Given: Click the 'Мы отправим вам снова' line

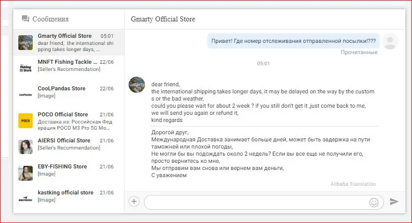Looking at the screenshot, I should tap(217, 168).
